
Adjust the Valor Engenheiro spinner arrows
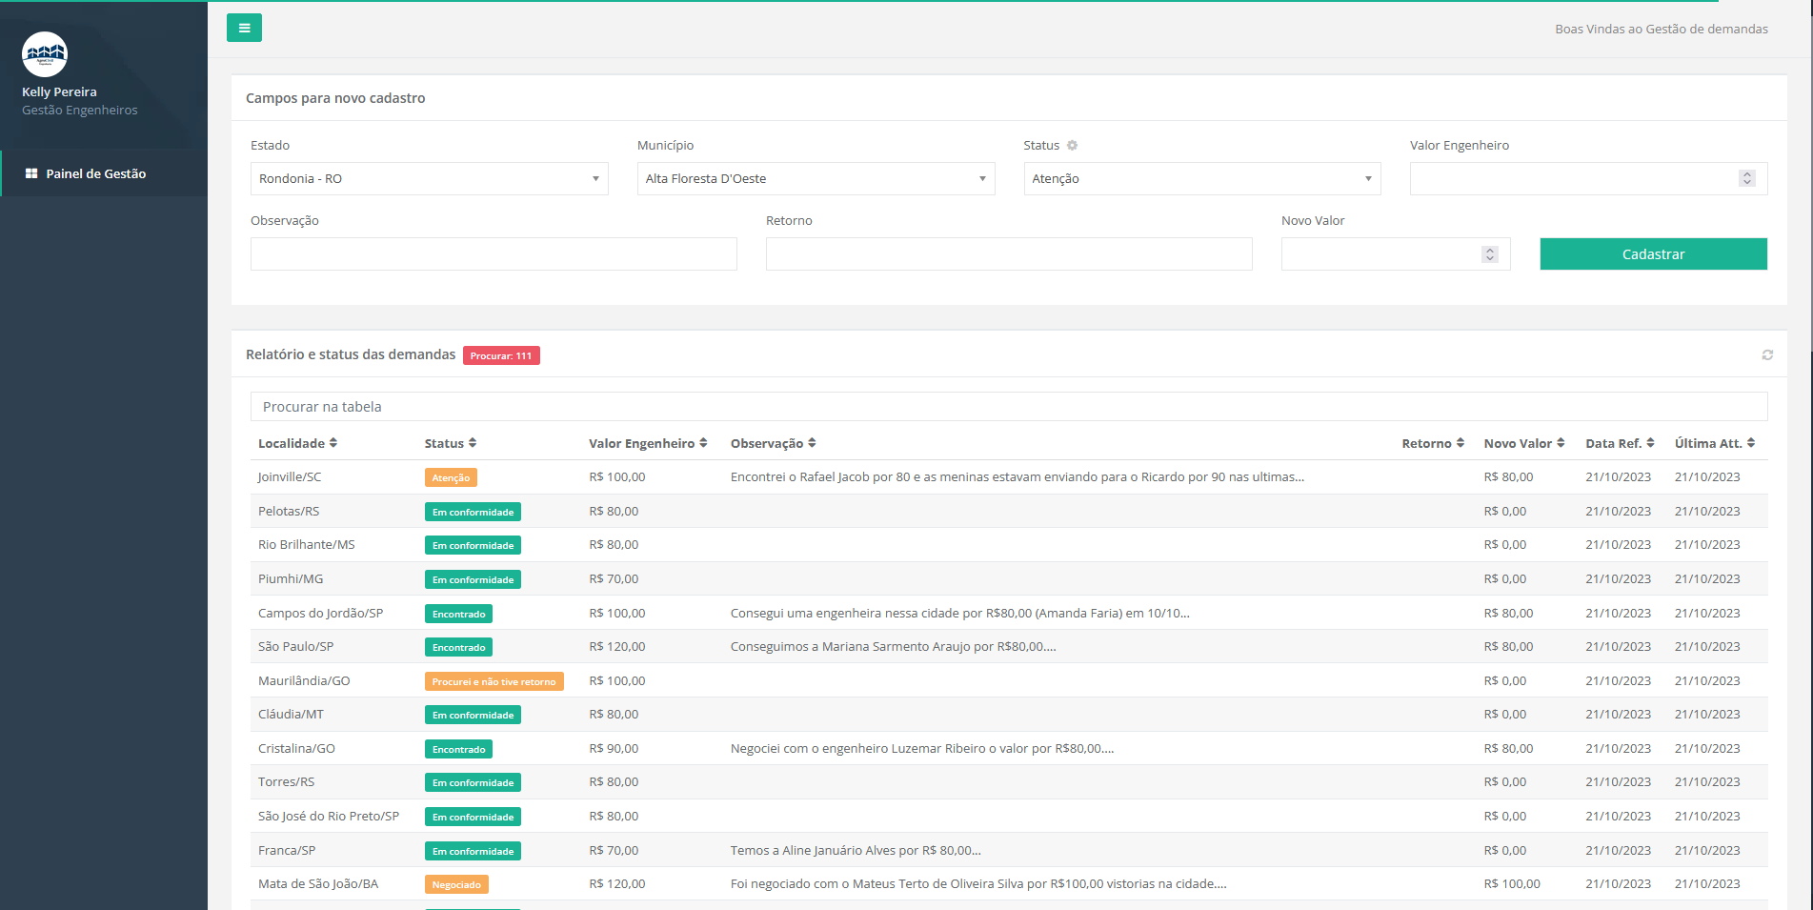(x=1746, y=178)
